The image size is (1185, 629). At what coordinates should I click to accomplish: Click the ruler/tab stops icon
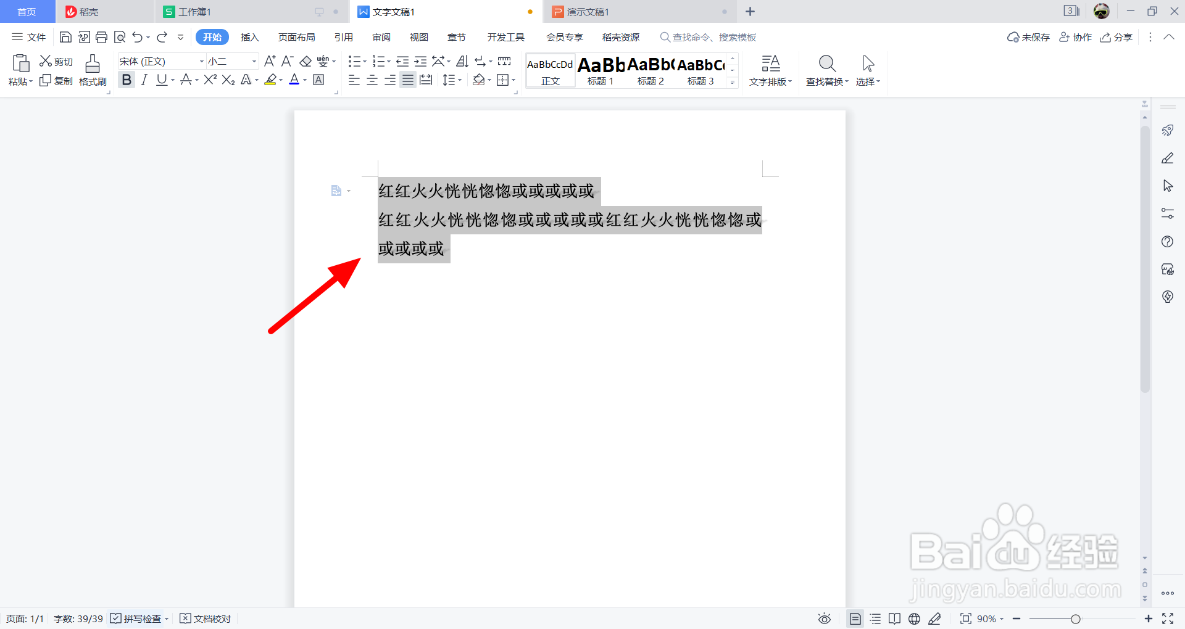(x=504, y=61)
